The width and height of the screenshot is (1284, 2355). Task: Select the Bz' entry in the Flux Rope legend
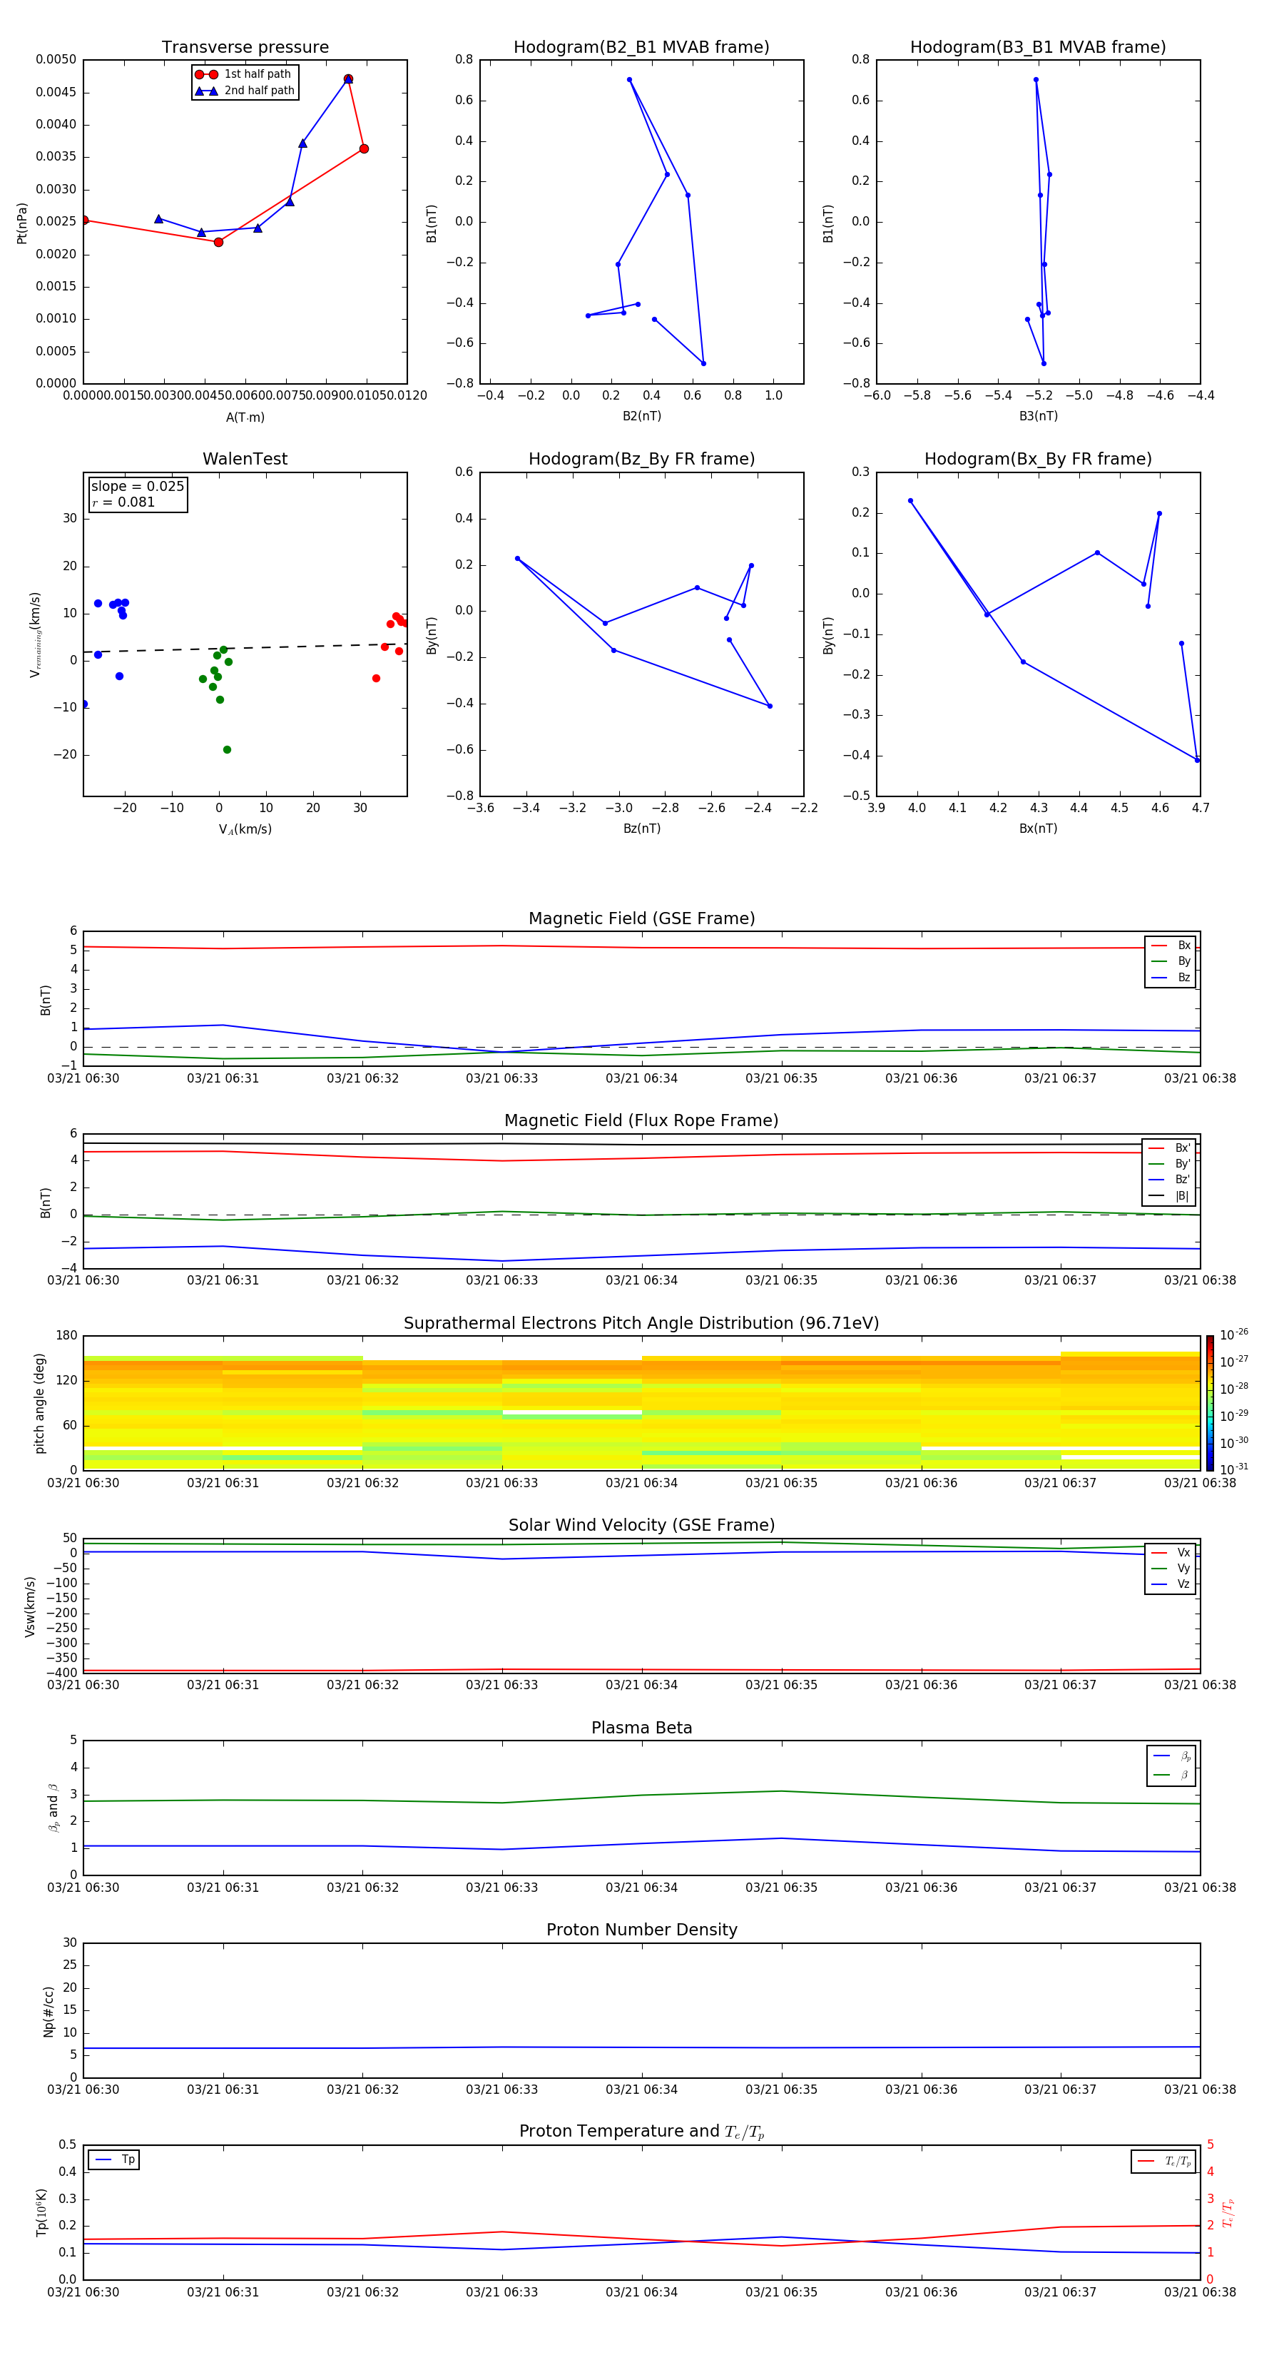tap(1170, 1180)
